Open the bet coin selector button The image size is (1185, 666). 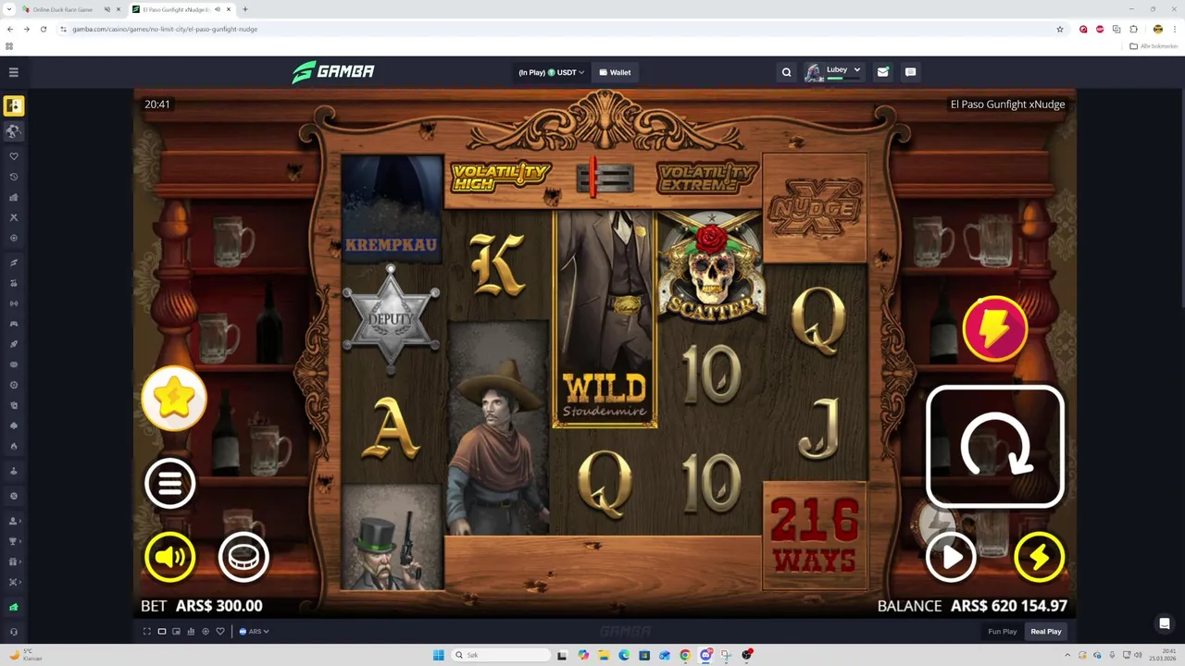(x=243, y=557)
